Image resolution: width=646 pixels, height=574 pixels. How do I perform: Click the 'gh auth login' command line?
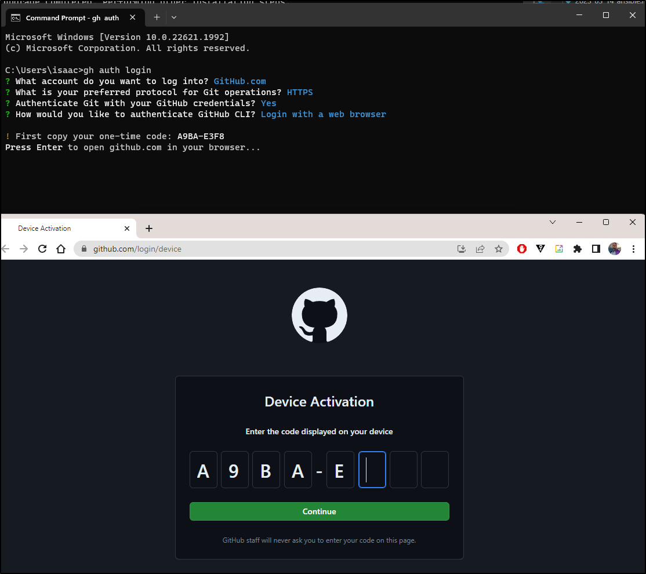(x=78, y=70)
